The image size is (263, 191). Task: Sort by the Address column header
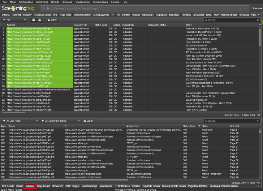(40, 25)
